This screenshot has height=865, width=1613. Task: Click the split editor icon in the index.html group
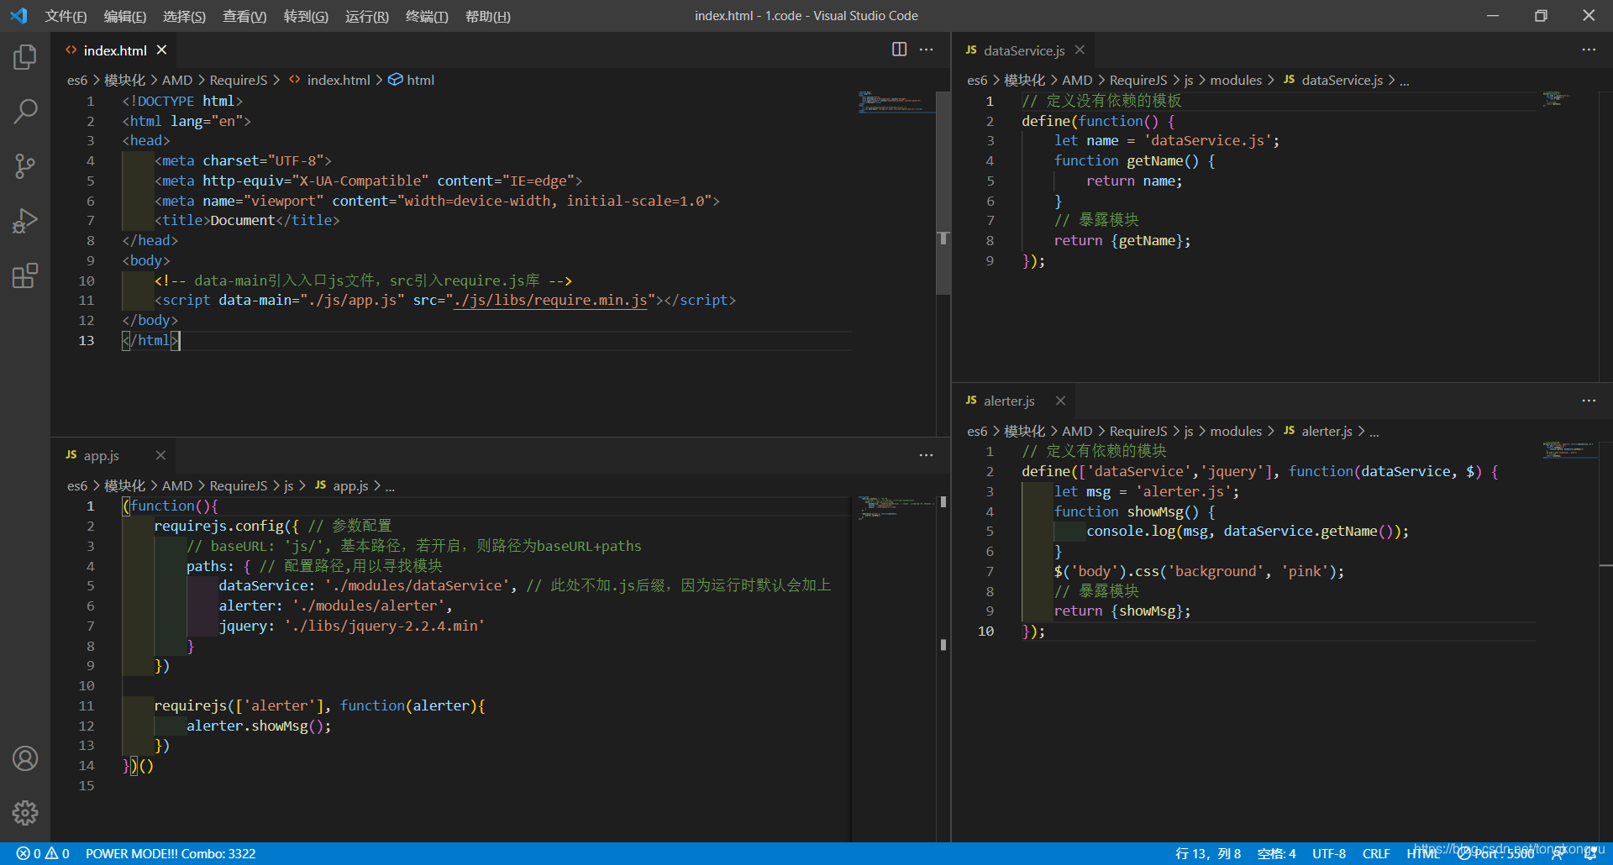pos(899,50)
